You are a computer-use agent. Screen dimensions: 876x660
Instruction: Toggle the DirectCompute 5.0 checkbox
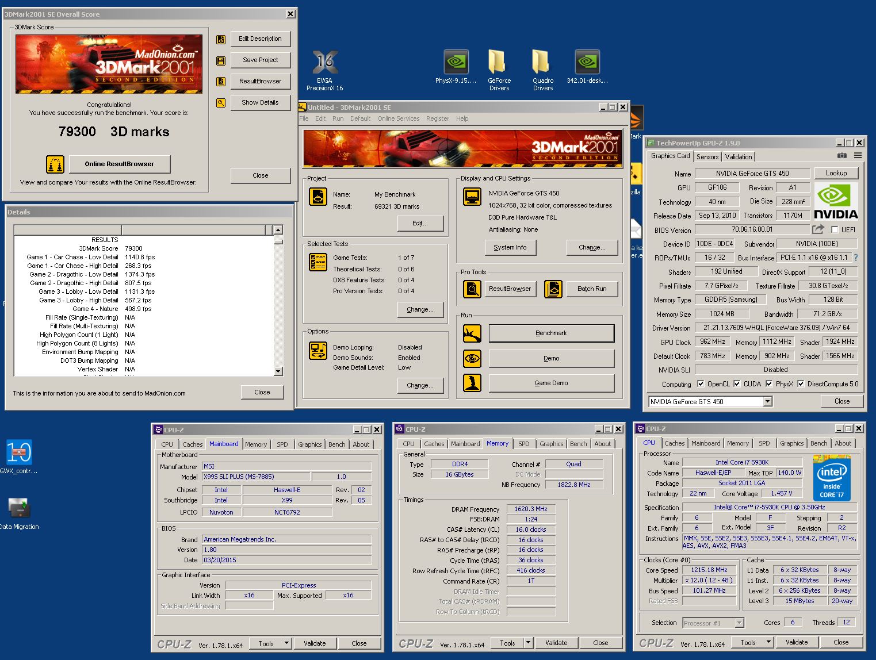click(801, 384)
